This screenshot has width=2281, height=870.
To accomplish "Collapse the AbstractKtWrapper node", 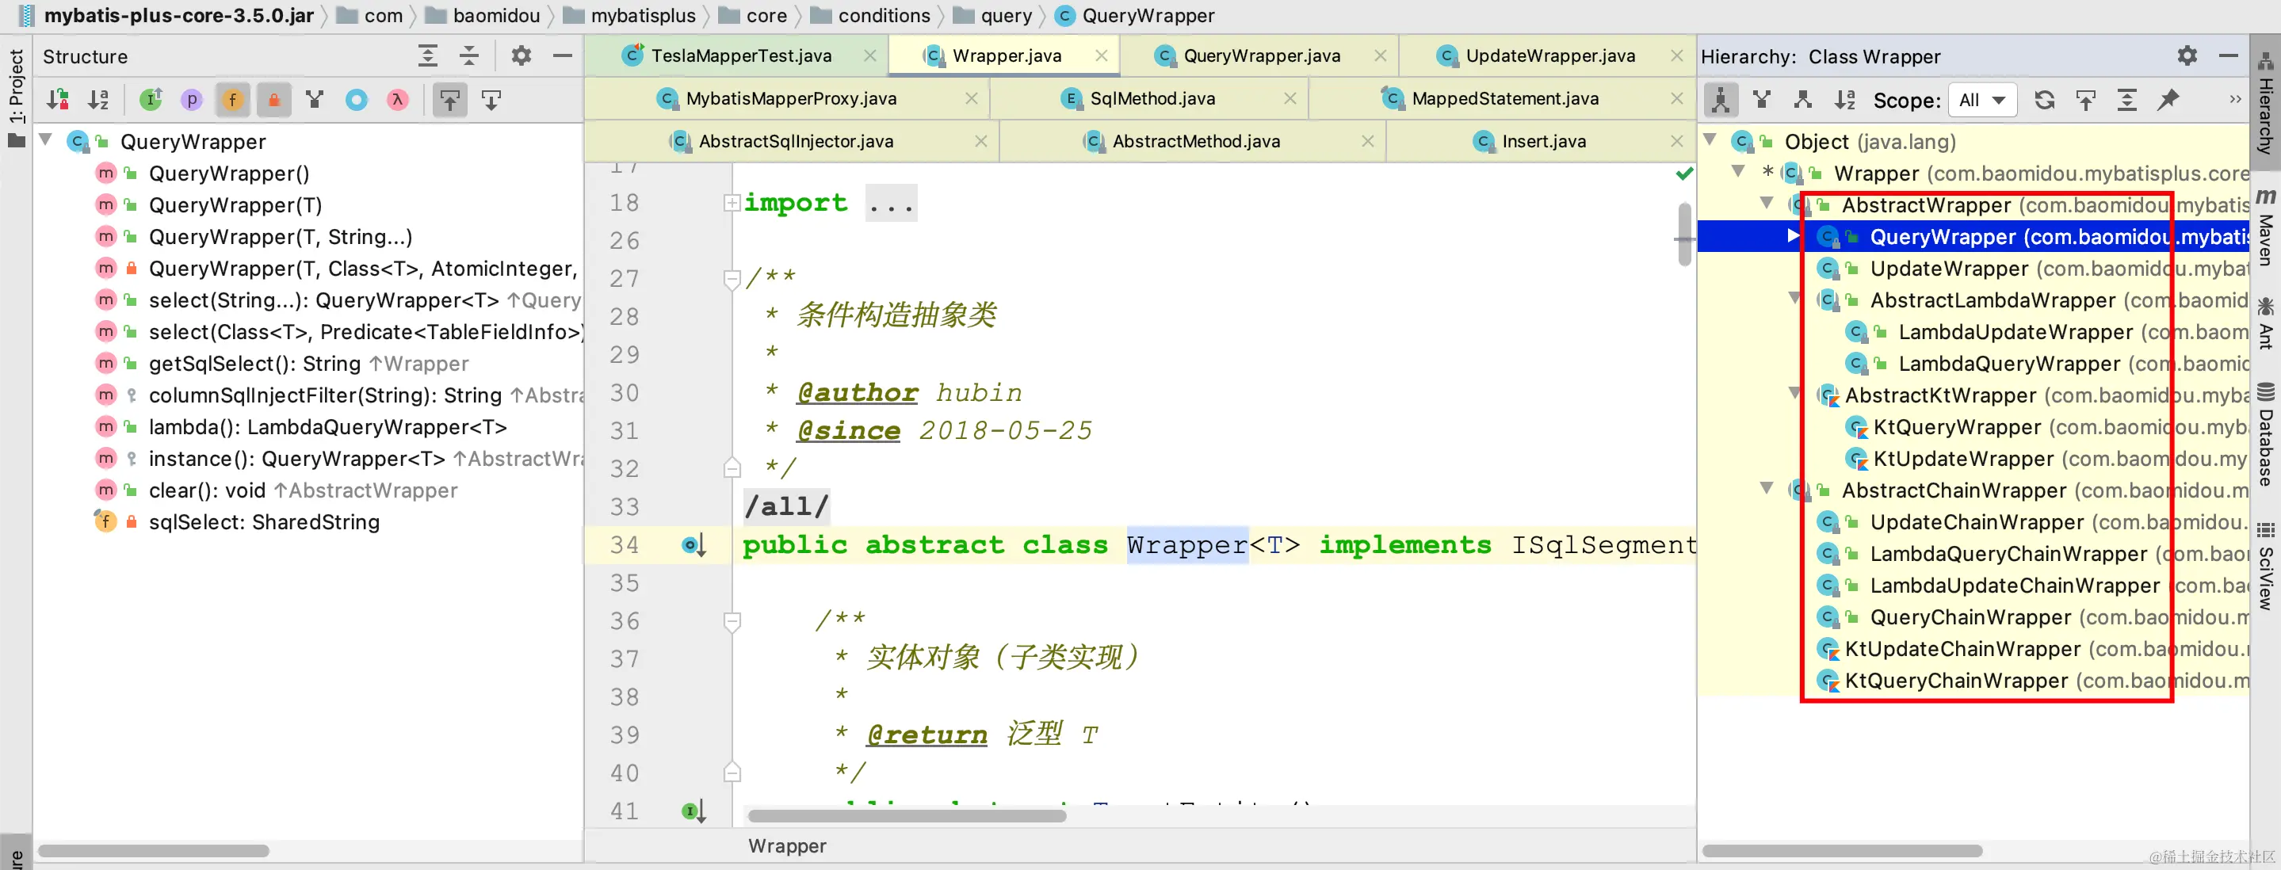I will pos(1795,394).
